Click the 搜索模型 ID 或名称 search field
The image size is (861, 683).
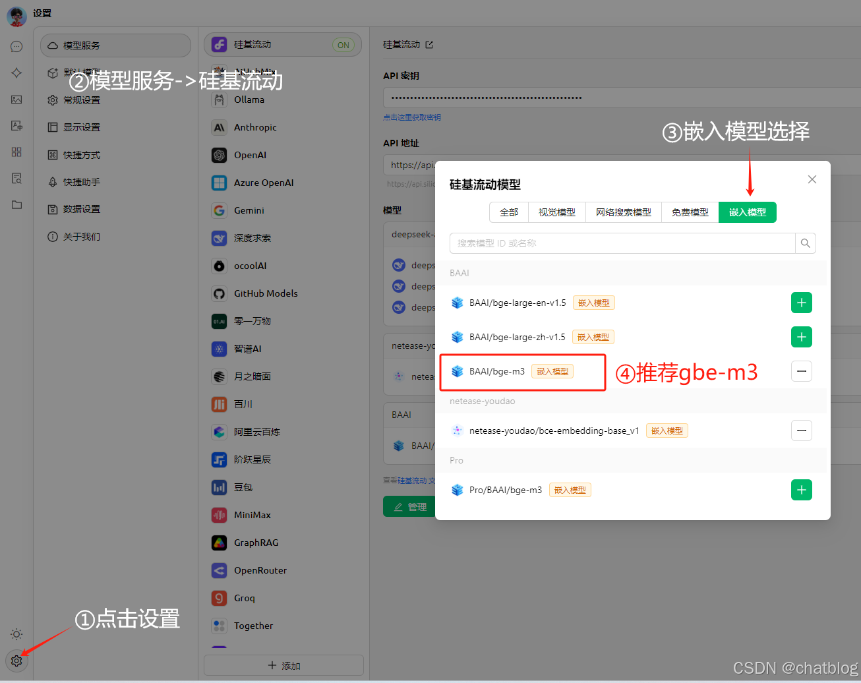tap(622, 243)
